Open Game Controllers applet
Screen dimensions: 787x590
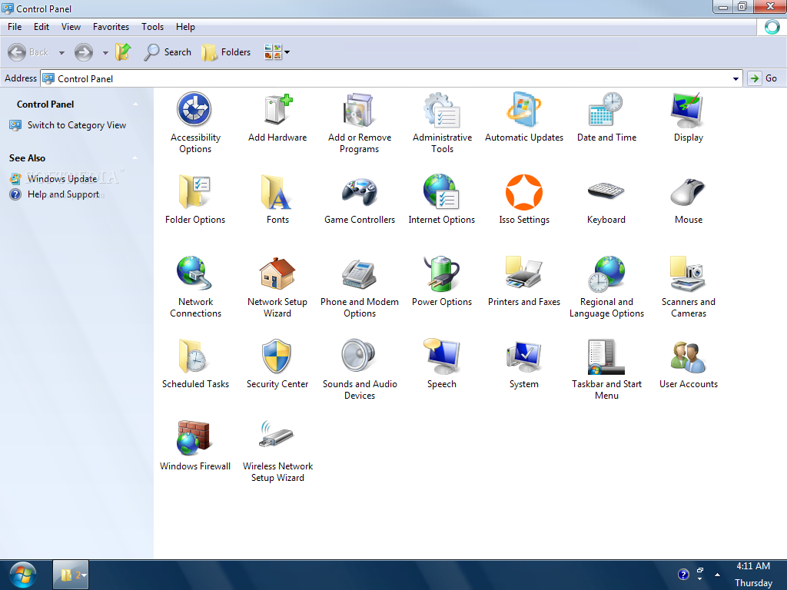(360, 199)
